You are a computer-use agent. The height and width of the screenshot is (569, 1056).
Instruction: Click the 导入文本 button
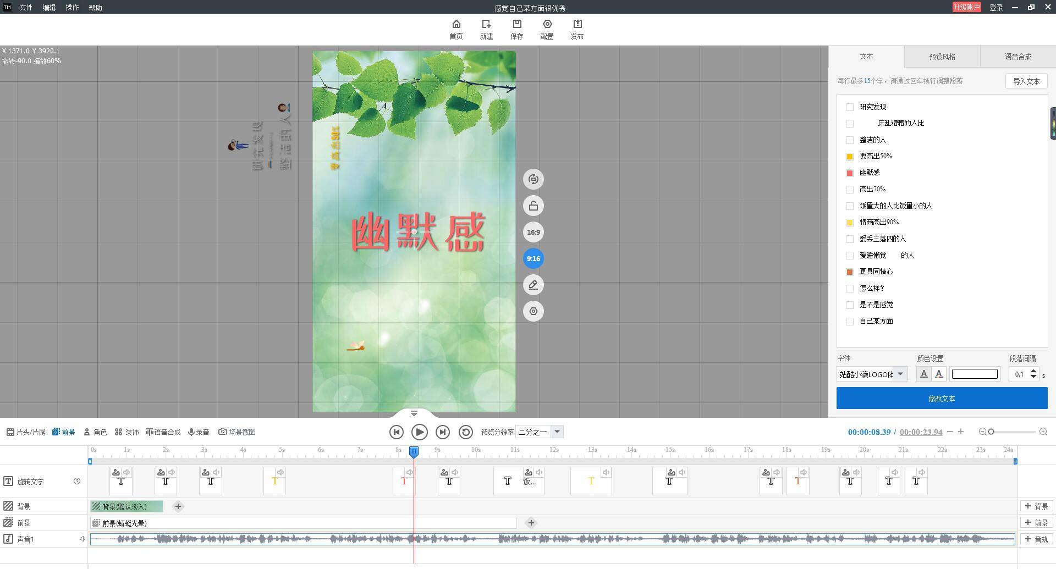[1026, 81]
